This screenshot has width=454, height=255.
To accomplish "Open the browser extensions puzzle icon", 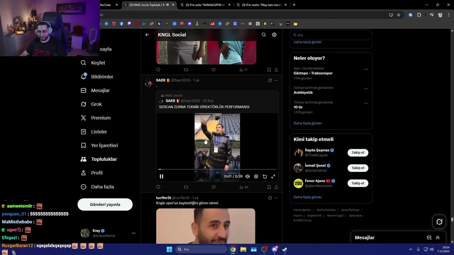I will 419,15.
